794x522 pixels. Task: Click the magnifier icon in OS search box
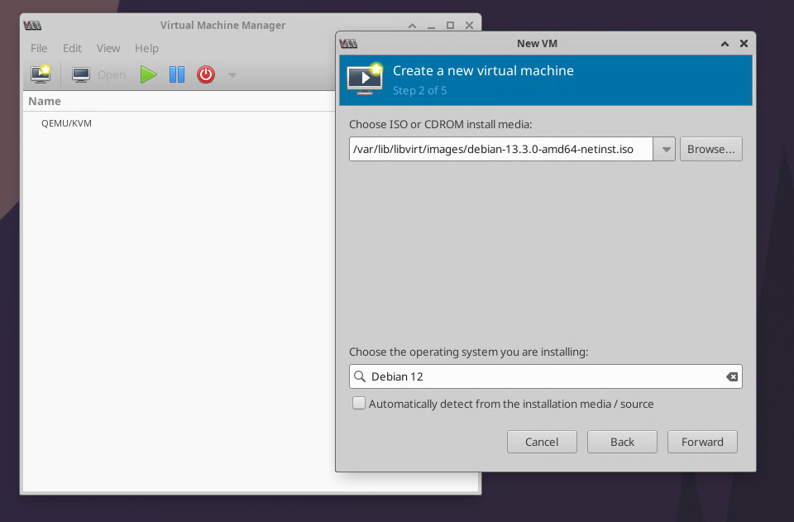pyautogui.click(x=360, y=376)
